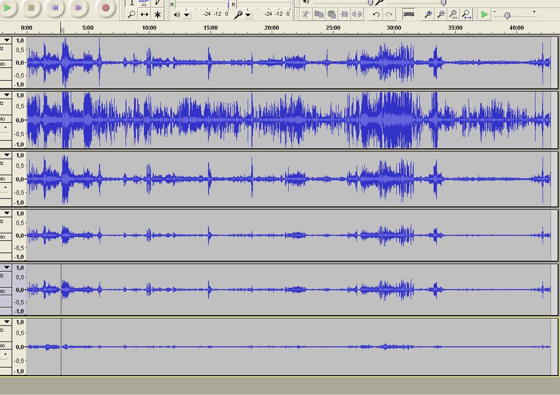
Task: Click the Undo arrow icon
Action: [376, 15]
